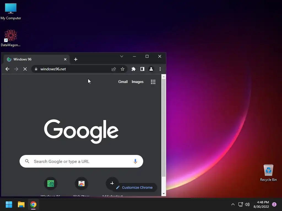Stop loading the page with X button
This screenshot has height=211, width=282.
coord(25,69)
